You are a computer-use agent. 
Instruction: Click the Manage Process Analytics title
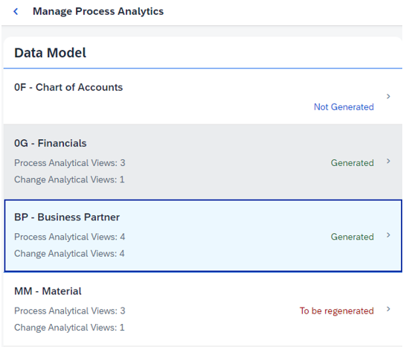(x=98, y=11)
